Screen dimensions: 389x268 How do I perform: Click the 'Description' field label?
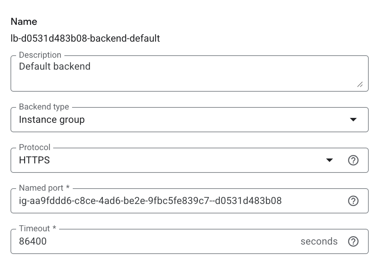coord(40,55)
